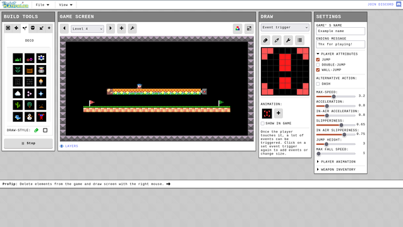Open the wrench options in Draw panel
Image resolution: width=403 pixels, height=227 pixels.
point(288,40)
